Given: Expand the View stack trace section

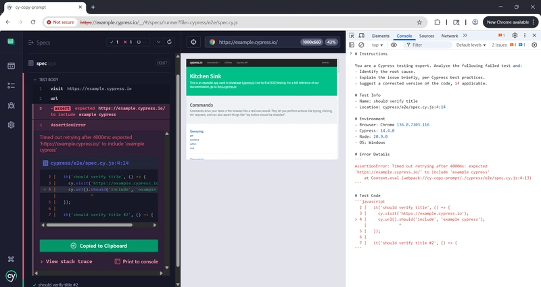Looking at the screenshot, I should (66, 261).
